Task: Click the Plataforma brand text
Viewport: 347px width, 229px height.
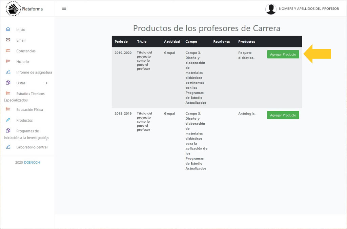Action: coord(32,9)
